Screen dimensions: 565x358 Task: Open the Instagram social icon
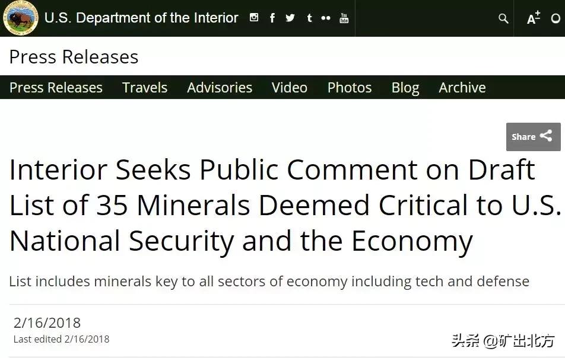[x=254, y=18]
